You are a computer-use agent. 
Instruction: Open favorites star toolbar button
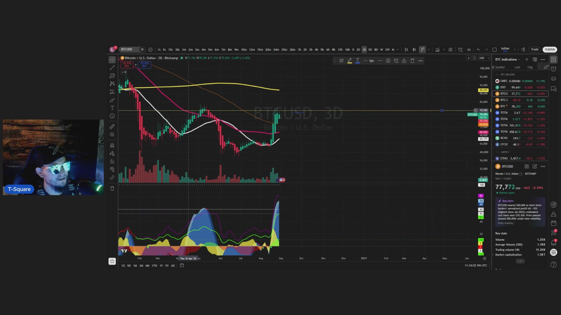tap(112, 261)
